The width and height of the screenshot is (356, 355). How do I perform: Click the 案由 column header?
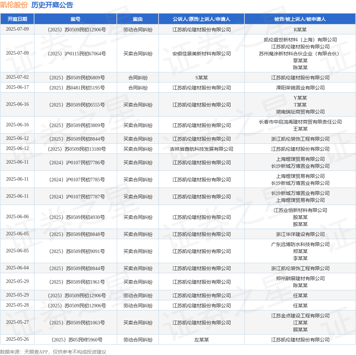[138, 19]
